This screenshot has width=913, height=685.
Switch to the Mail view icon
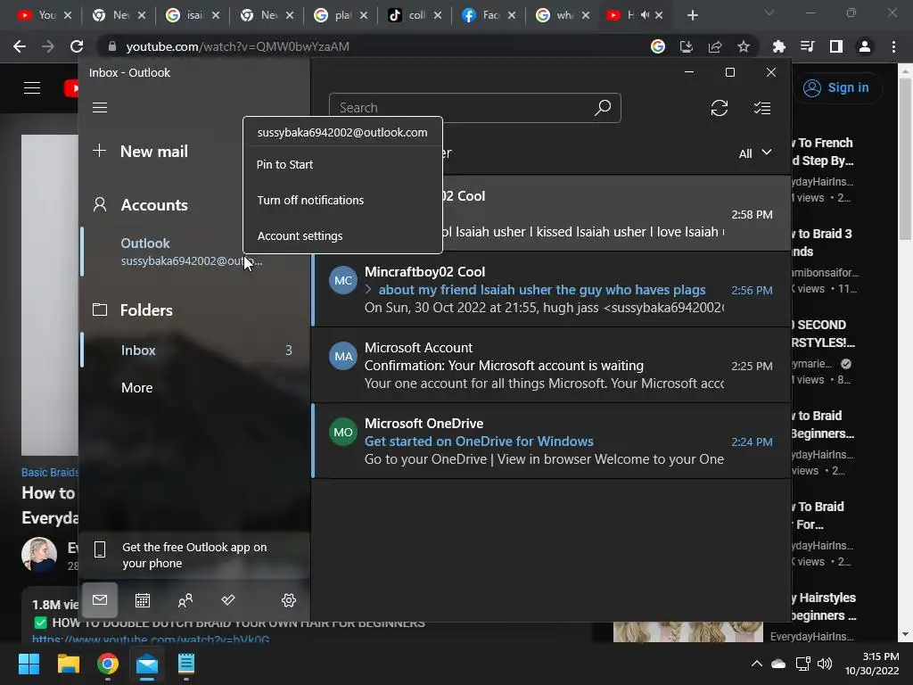pyautogui.click(x=100, y=600)
